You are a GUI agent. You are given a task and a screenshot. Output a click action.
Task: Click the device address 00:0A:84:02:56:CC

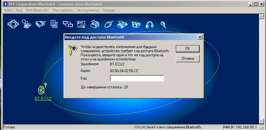tap(124, 71)
